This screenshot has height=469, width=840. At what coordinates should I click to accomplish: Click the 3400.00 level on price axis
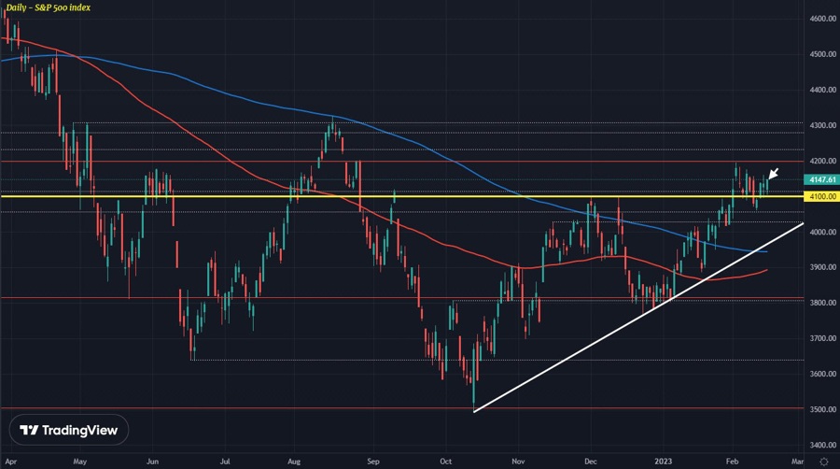[820, 445]
